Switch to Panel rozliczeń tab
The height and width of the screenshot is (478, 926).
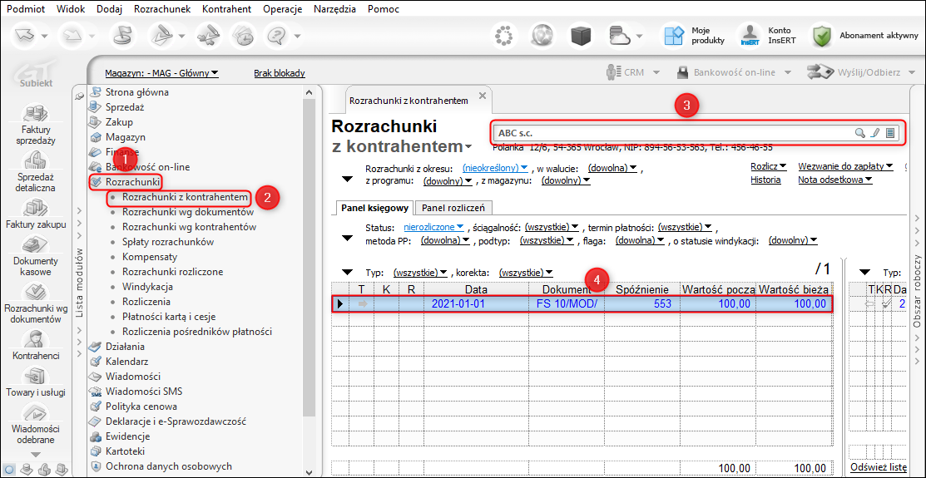coord(453,208)
